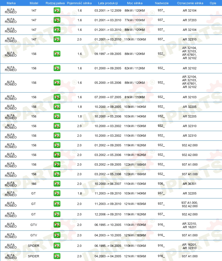Select the AR 32103 cell in 81kW row
This screenshot has width=222, height=261.
(x=189, y=97)
